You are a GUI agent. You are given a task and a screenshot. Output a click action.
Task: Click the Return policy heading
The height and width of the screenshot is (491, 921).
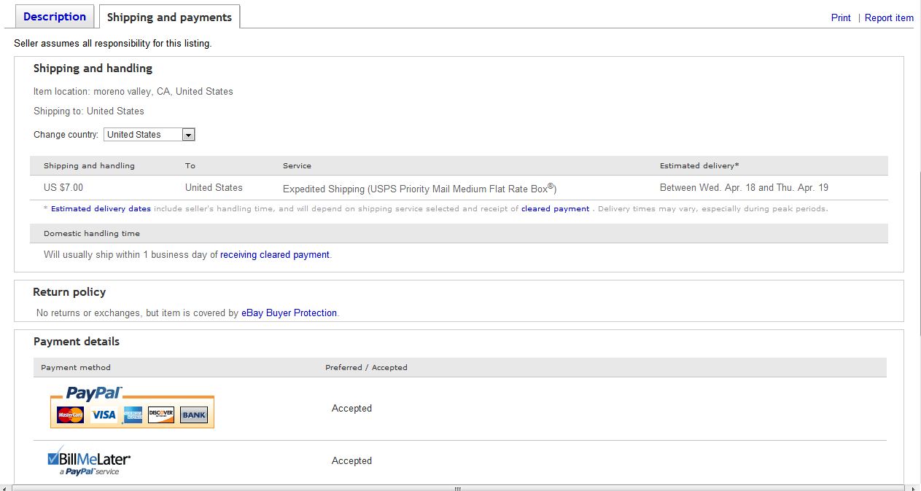pos(69,292)
